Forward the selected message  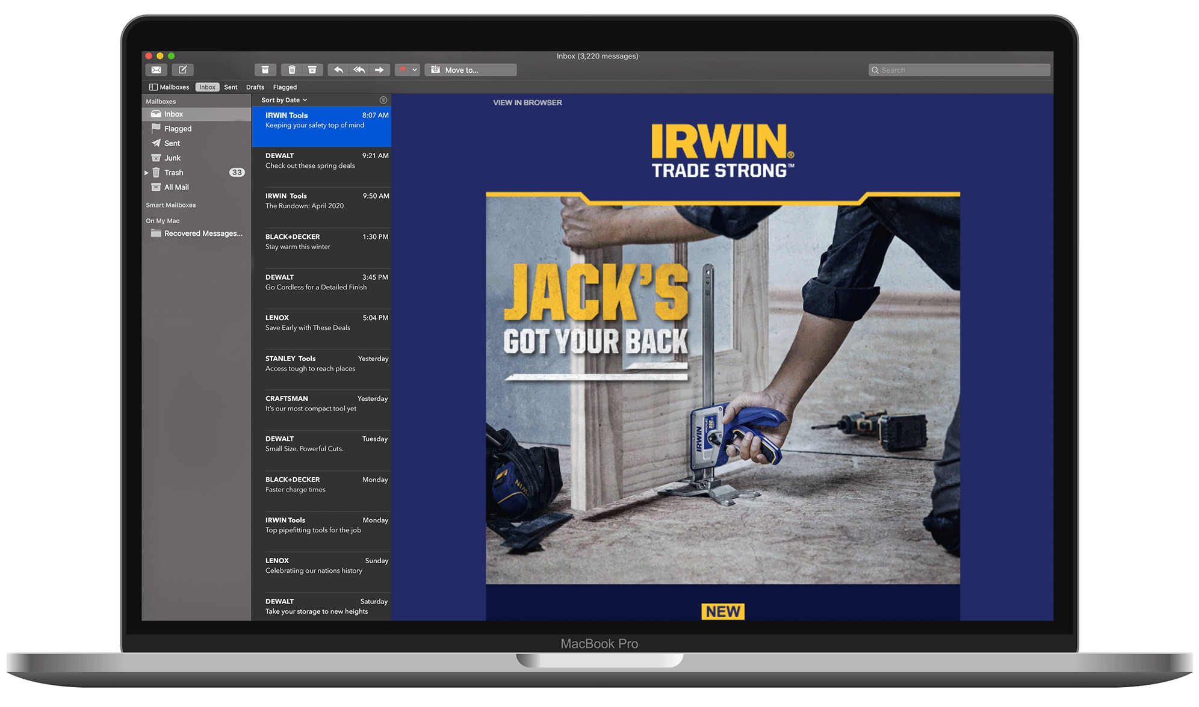tap(380, 70)
